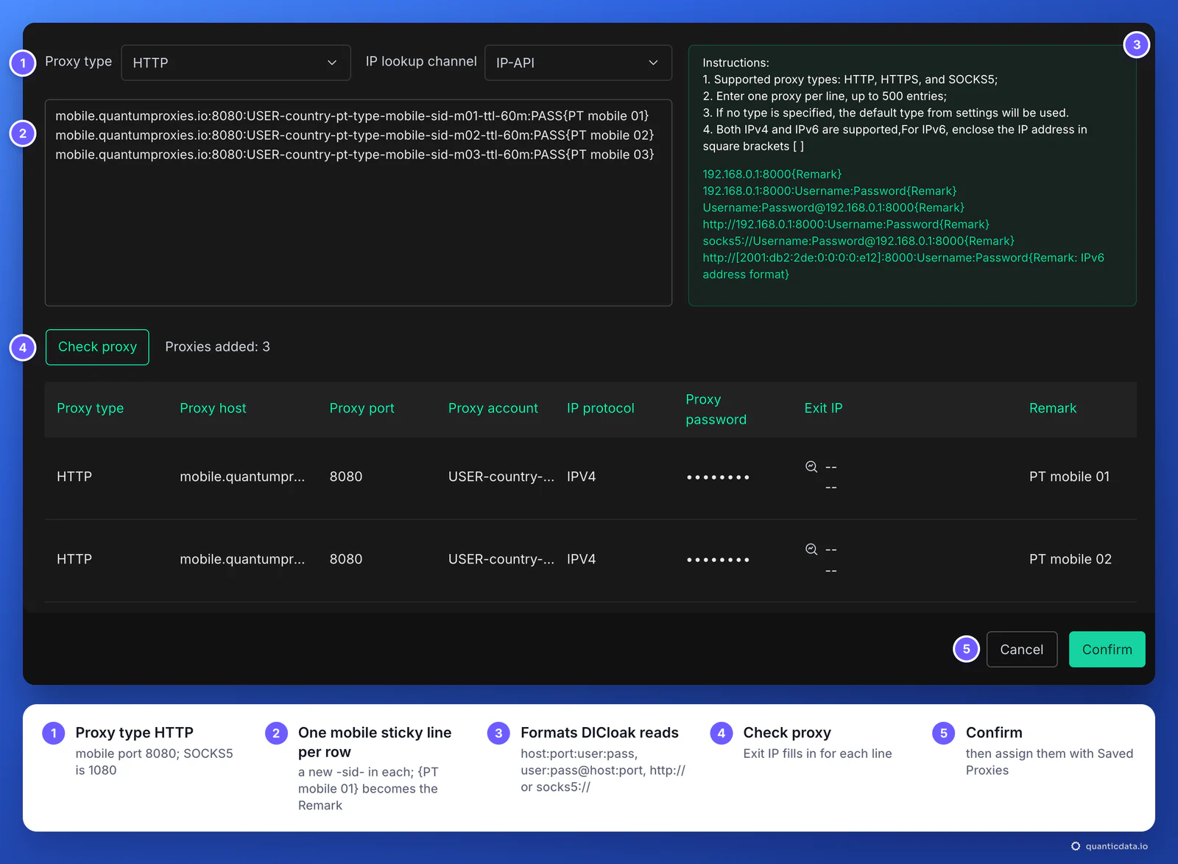Click the Proxy password column header
Viewport: 1178px width, 864px height.
(716, 410)
